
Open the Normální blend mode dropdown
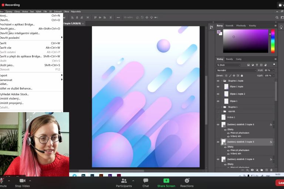(236, 70)
